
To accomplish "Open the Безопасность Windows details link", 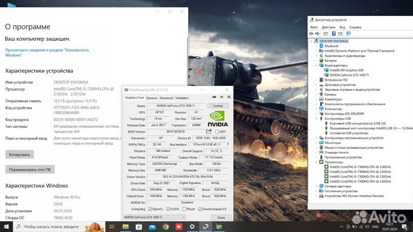I will pyautogui.click(x=47, y=52).
